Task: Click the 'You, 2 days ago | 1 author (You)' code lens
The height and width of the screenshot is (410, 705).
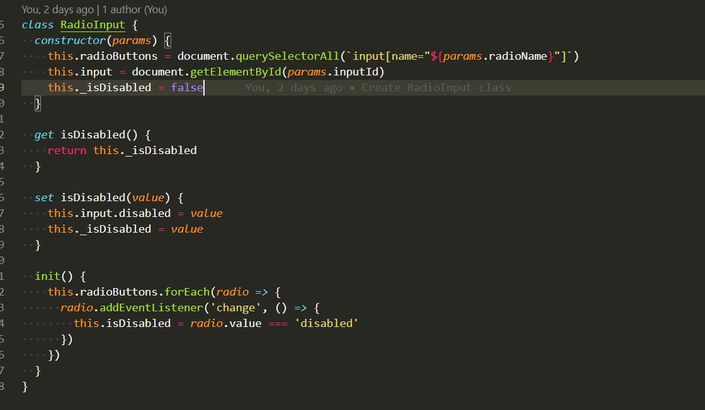Action: pyautogui.click(x=94, y=9)
